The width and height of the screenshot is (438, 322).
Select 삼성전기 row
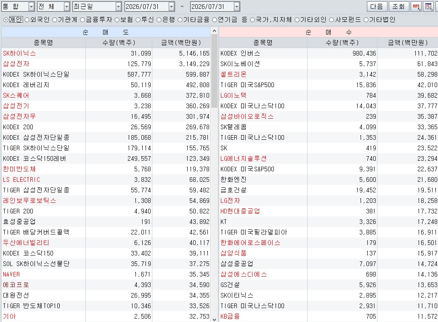(106, 106)
